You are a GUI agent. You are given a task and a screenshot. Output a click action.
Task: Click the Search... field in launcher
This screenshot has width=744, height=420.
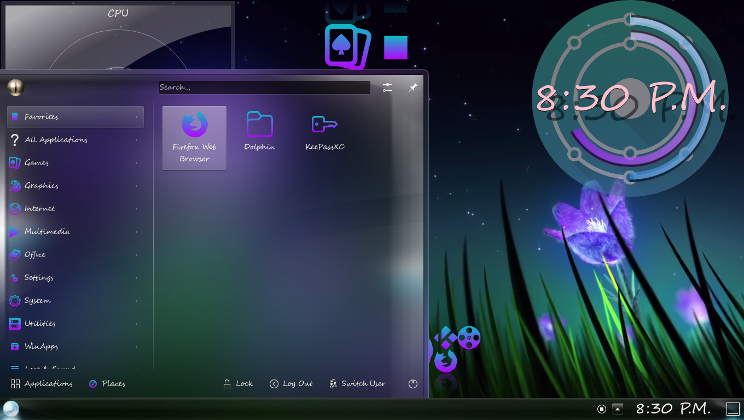(x=265, y=87)
